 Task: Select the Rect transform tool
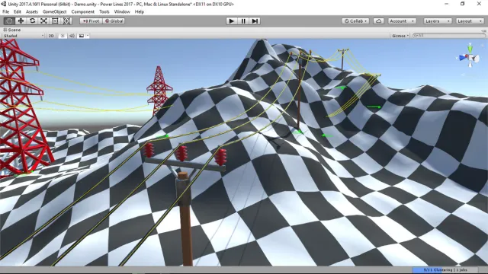55,21
